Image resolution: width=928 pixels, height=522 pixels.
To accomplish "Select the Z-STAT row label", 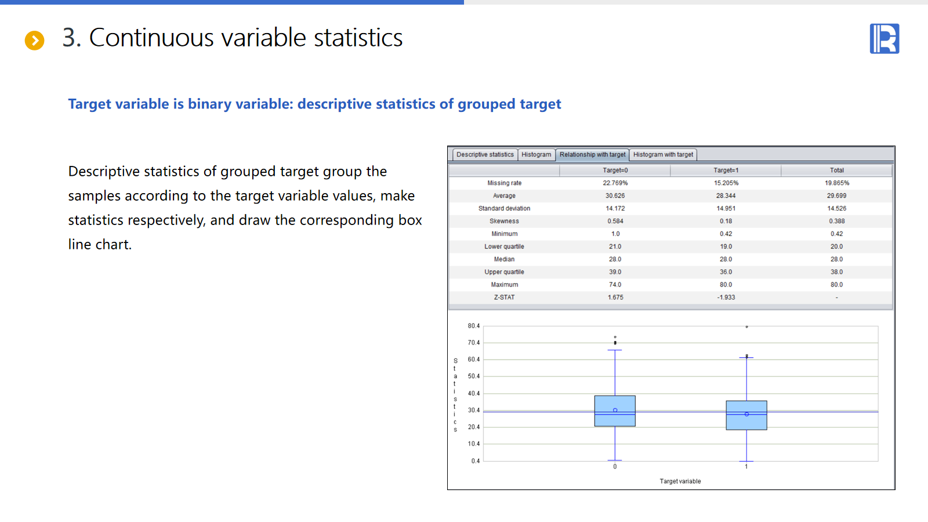I will (x=504, y=298).
